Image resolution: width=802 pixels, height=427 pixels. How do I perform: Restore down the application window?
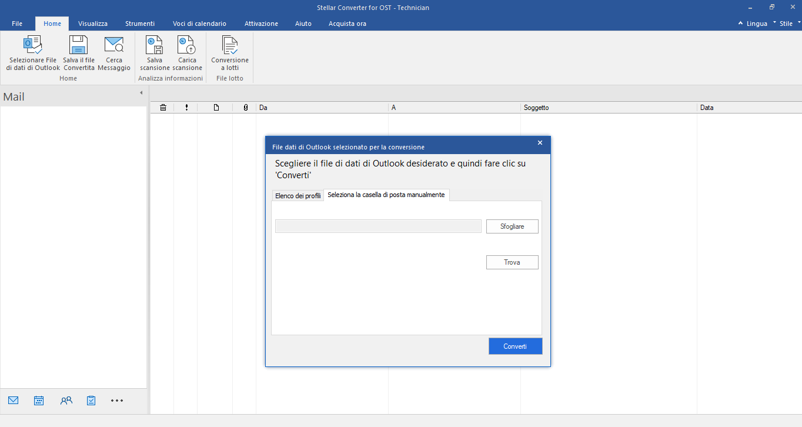(x=772, y=7)
